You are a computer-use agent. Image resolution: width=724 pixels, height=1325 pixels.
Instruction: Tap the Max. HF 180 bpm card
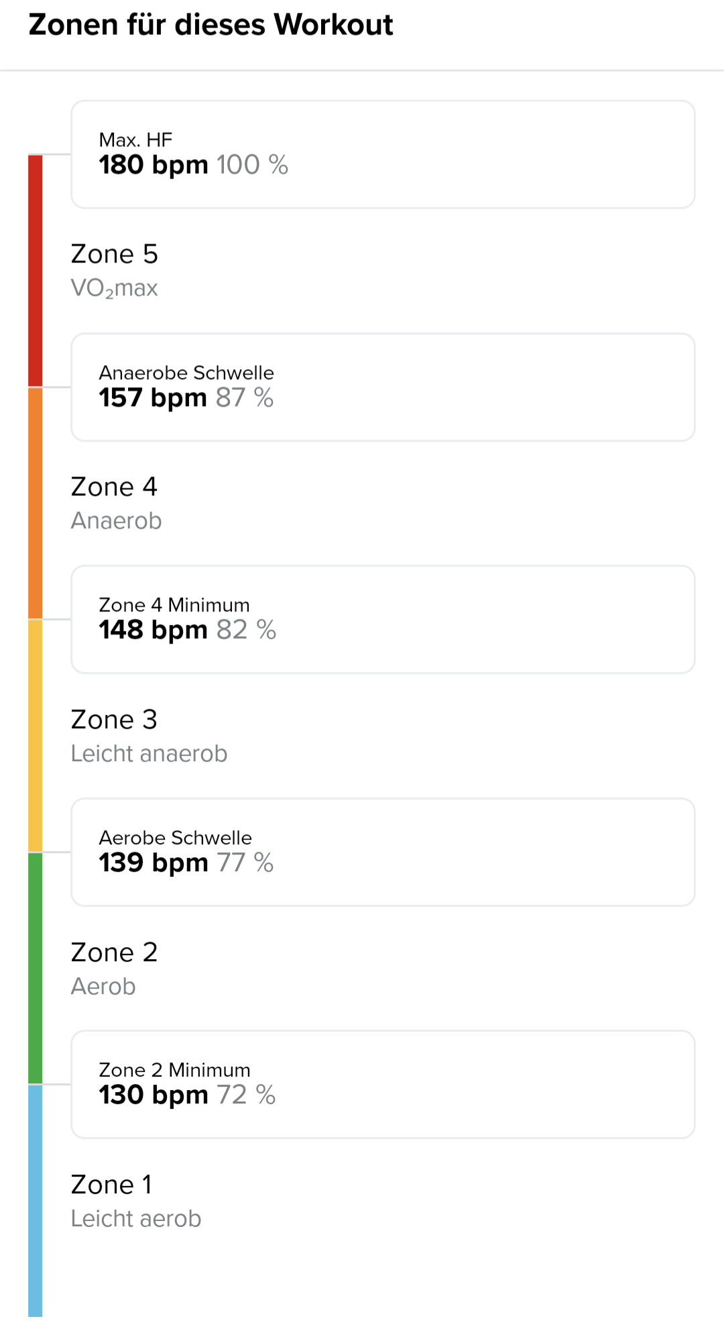pos(383,154)
